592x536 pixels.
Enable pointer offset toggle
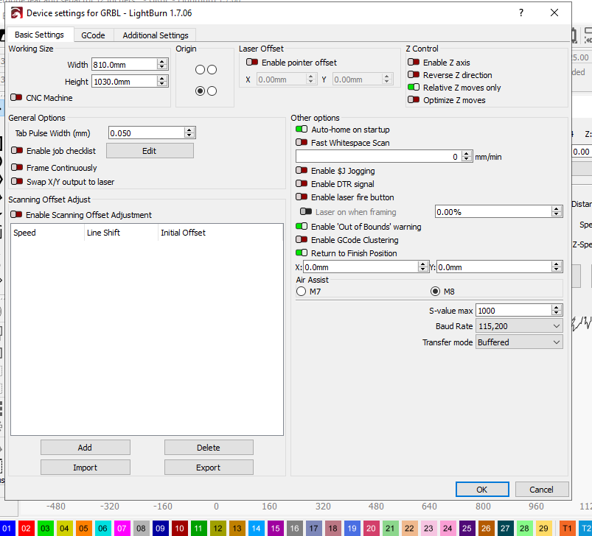[x=252, y=62]
